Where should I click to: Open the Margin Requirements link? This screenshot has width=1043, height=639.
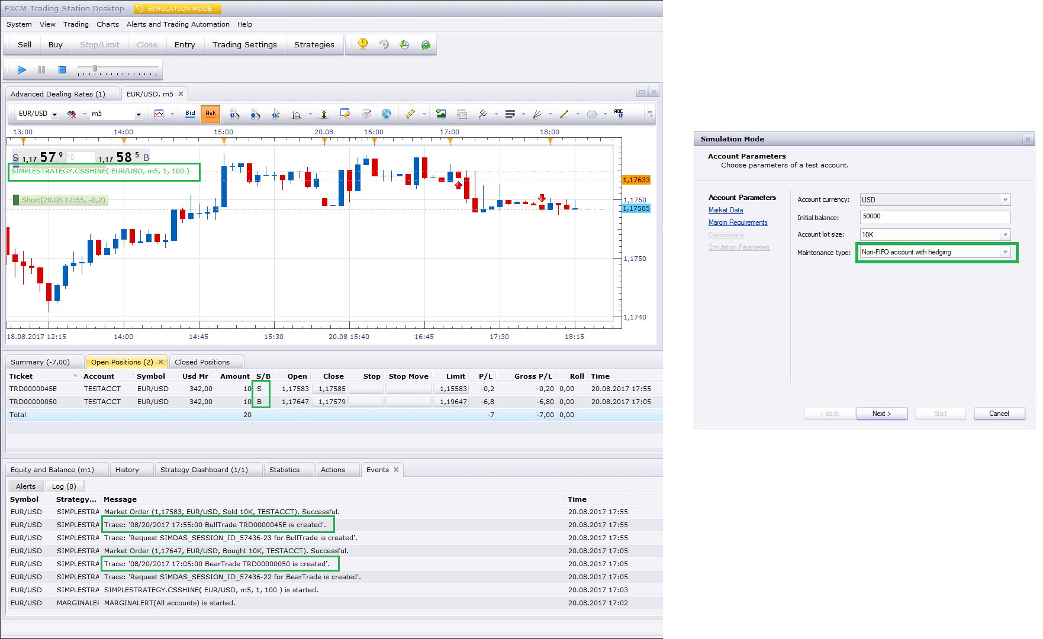pyautogui.click(x=738, y=222)
